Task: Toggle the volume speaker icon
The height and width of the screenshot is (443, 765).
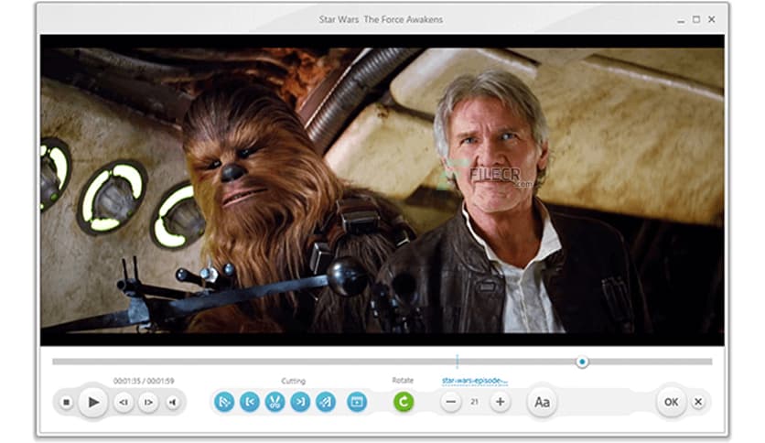Action: point(172,402)
